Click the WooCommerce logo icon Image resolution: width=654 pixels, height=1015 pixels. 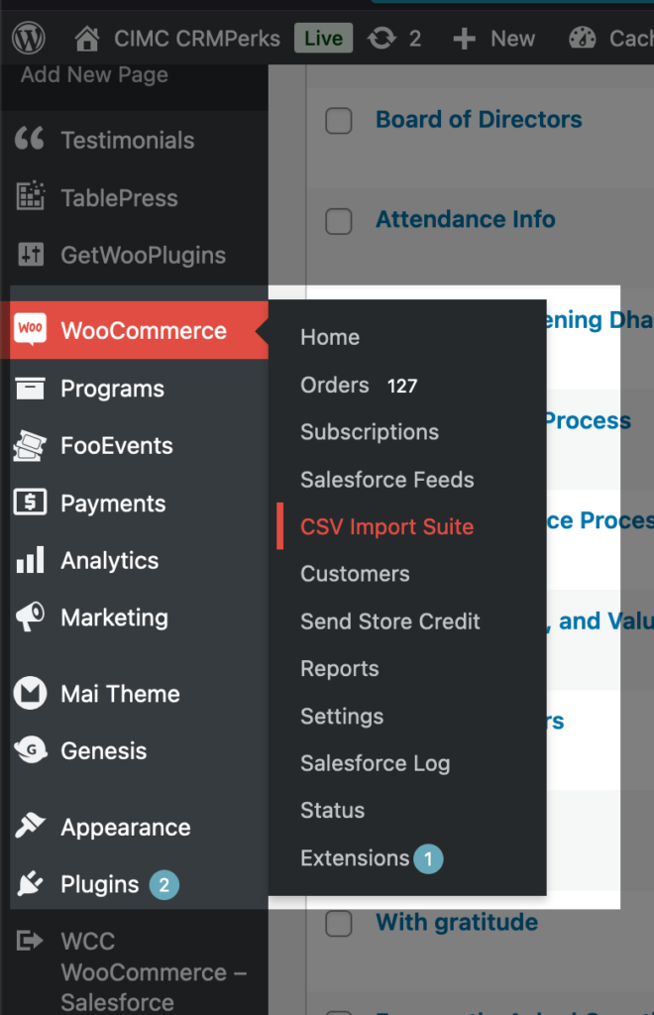31,330
